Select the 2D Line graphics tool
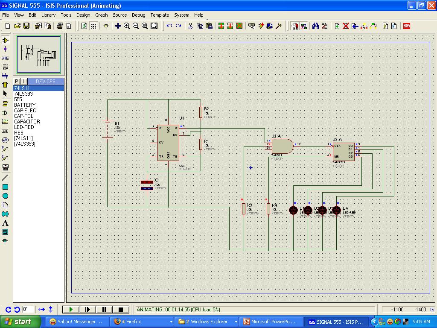Image resolution: width=437 pixels, height=328 pixels. click(x=5, y=178)
